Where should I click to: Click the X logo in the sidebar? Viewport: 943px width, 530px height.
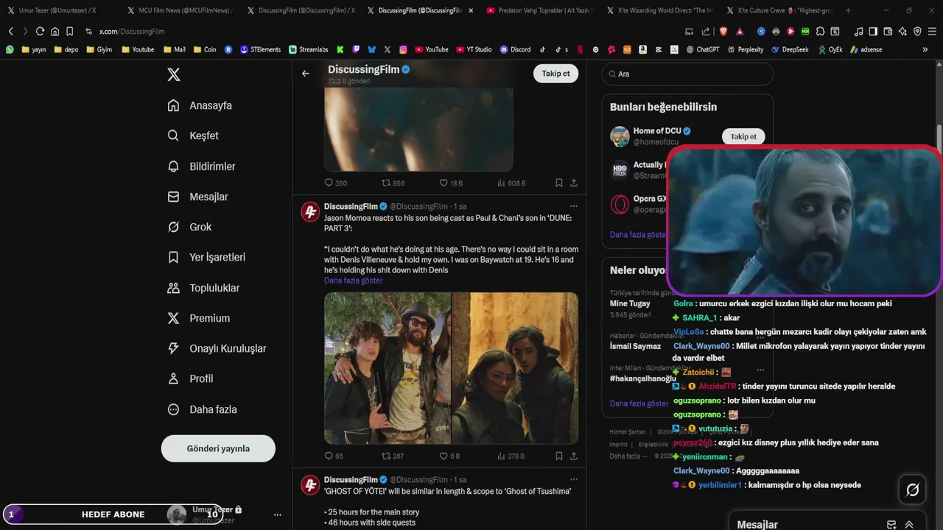pyautogui.click(x=173, y=74)
